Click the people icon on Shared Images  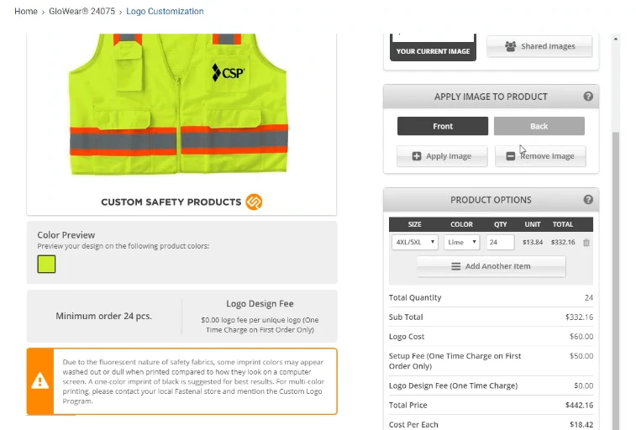tap(510, 46)
